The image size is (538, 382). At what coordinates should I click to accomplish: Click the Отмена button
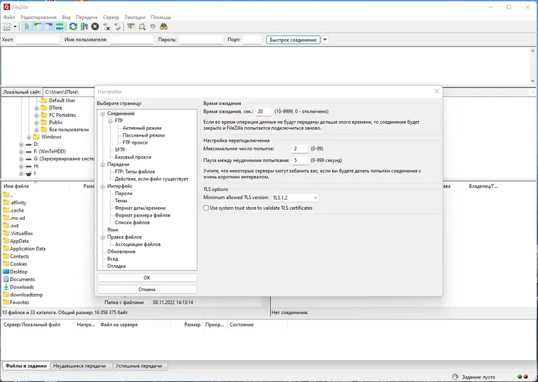(x=147, y=289)
